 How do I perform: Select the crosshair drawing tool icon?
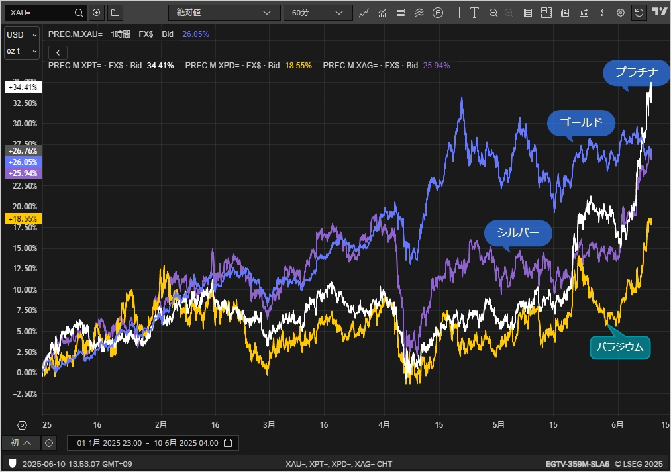point(456,13)
